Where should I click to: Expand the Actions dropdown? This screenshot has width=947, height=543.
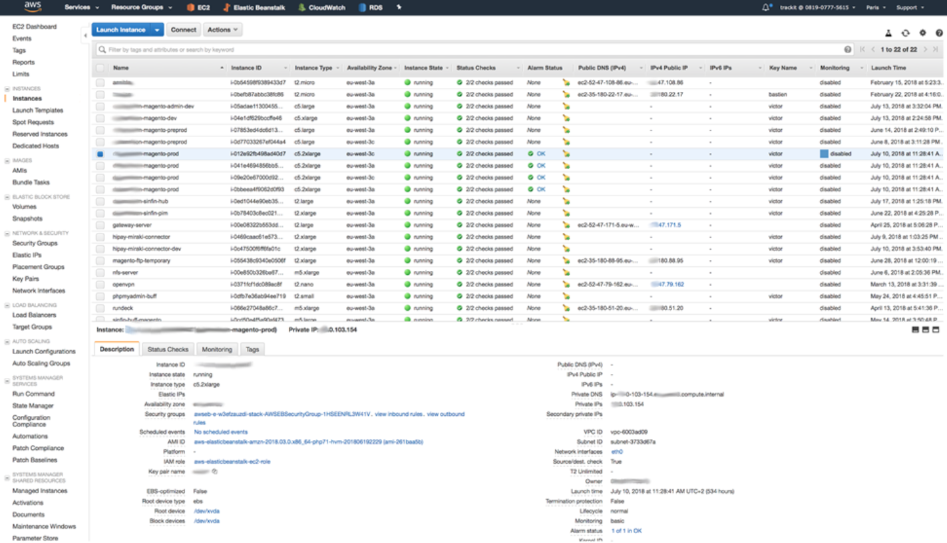pyautogui.click(x=222, y=30)
